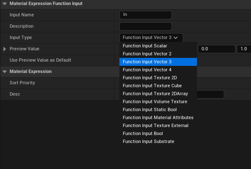The width and height of the screenshot is (251, 169).
Task: Pick Function Input Volume Texture
Action: (158, 102)
